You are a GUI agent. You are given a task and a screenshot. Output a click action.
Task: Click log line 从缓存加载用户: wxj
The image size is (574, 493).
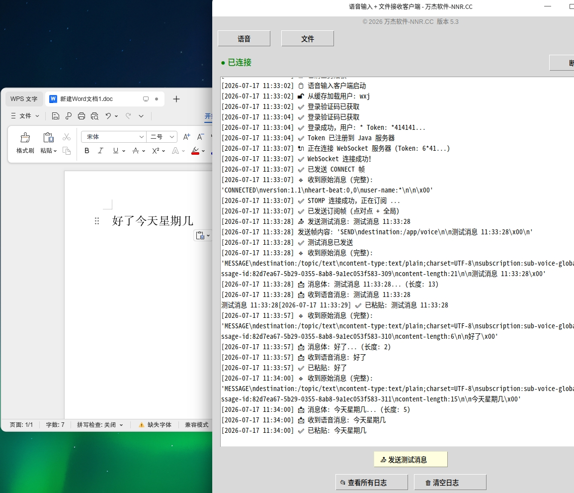(x=295, y=97)
